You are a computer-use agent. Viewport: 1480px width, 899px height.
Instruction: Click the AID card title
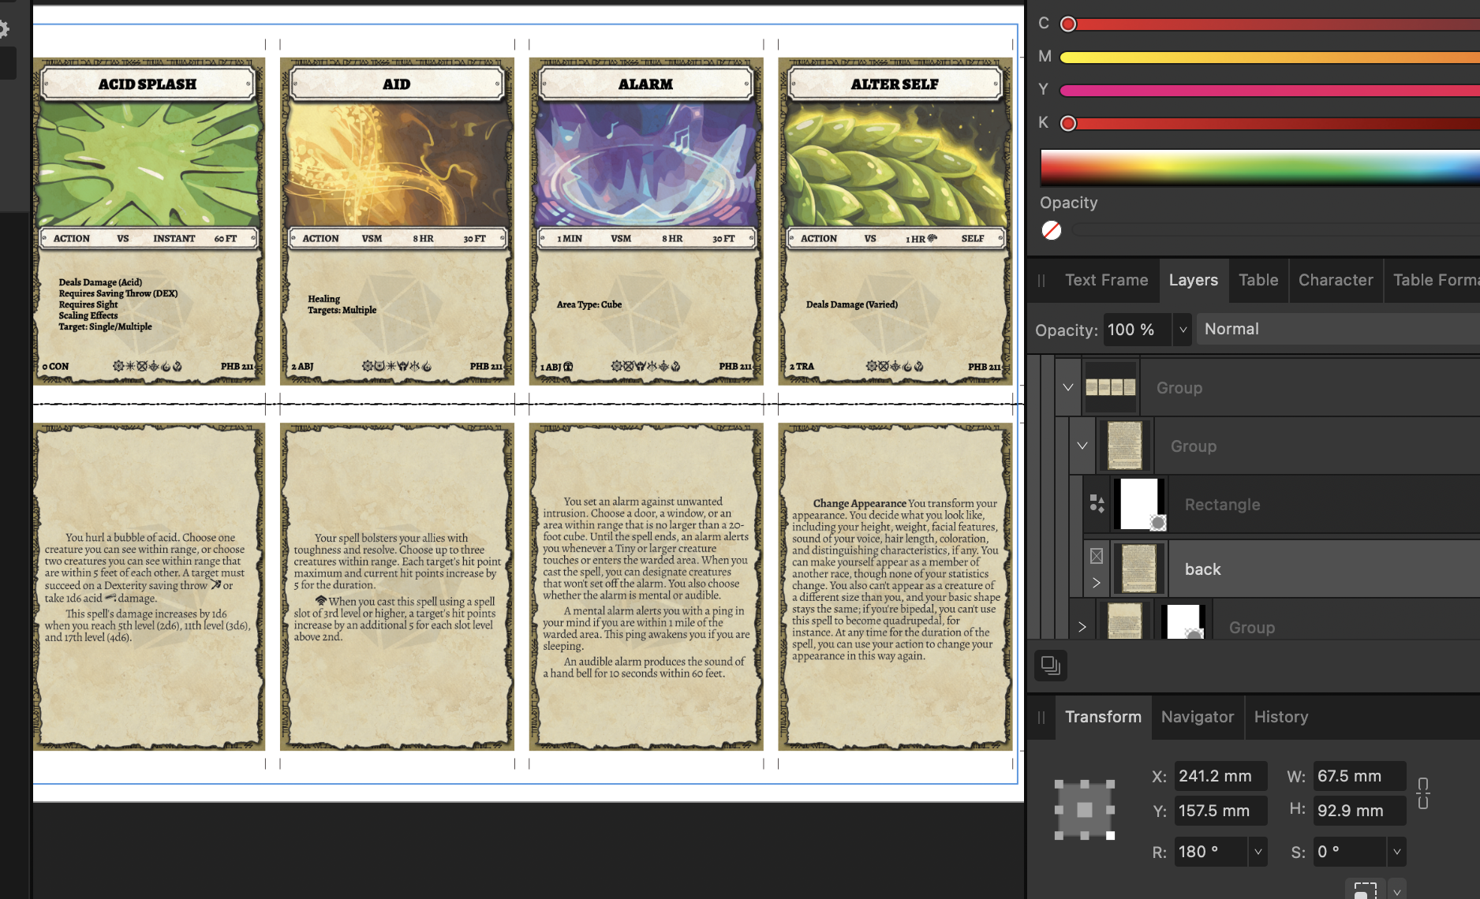coord(397,84)
